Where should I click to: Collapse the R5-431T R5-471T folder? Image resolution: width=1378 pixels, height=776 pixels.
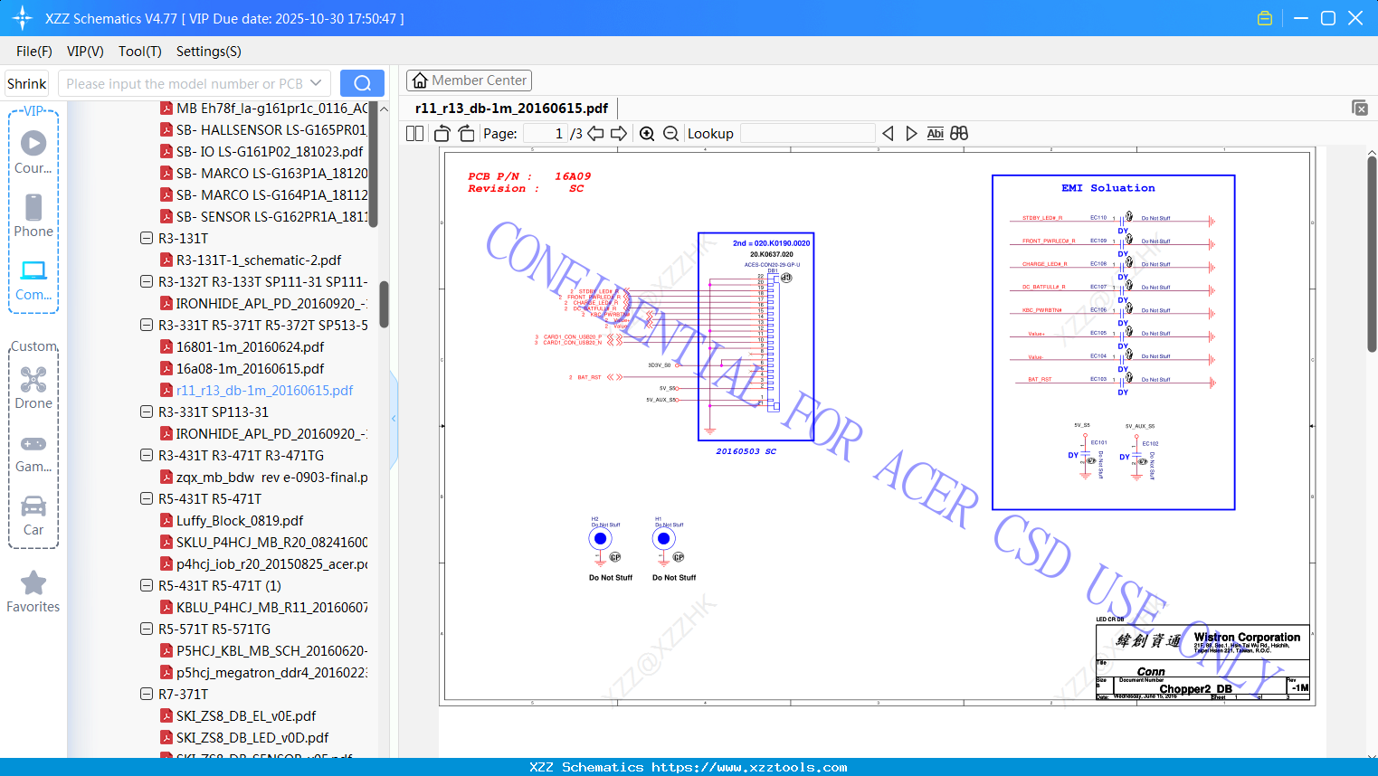[x=147, y=498]
